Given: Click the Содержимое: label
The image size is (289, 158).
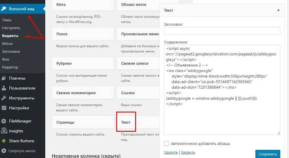Looking at the screenshot, I should pyautogui.click(x=176, y=42).
